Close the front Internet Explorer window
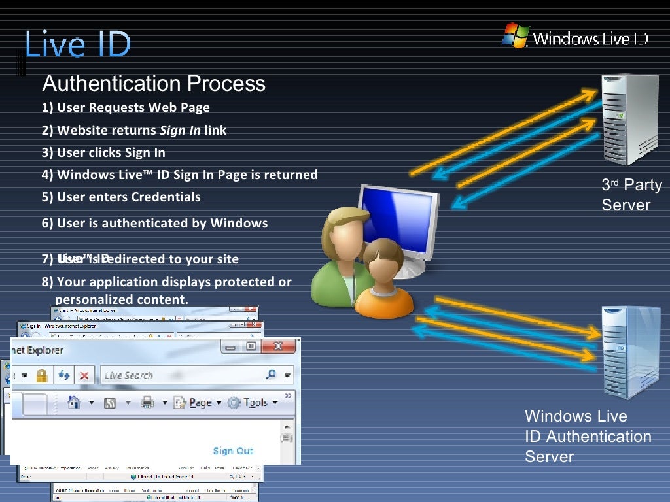 coord(278,346)
